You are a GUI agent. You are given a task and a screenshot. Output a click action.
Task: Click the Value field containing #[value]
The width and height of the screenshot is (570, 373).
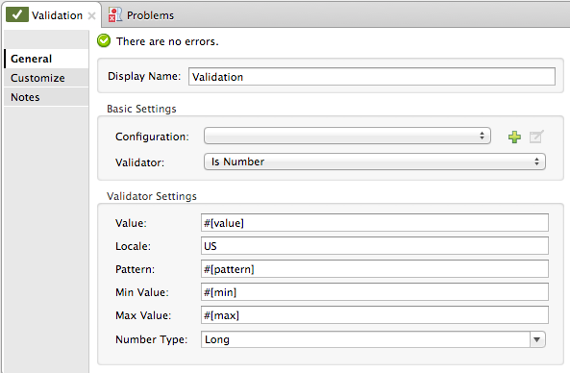tap(375, 223)
